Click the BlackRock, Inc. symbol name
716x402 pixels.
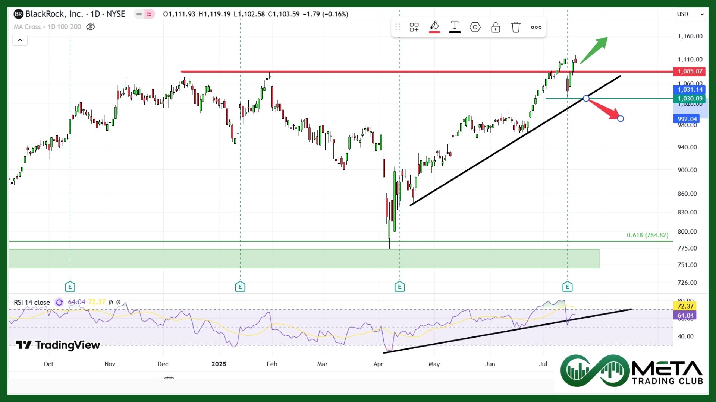(54, 14)
